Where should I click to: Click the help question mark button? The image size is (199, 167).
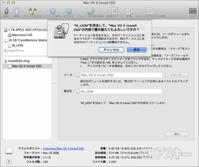coord(9,162)
